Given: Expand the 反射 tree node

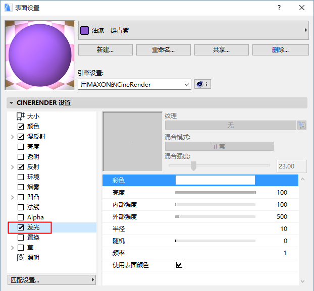Looking at the screenshot, I should point(13,167).
